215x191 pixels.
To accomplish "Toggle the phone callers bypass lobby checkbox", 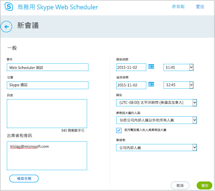I will [119, 130].
